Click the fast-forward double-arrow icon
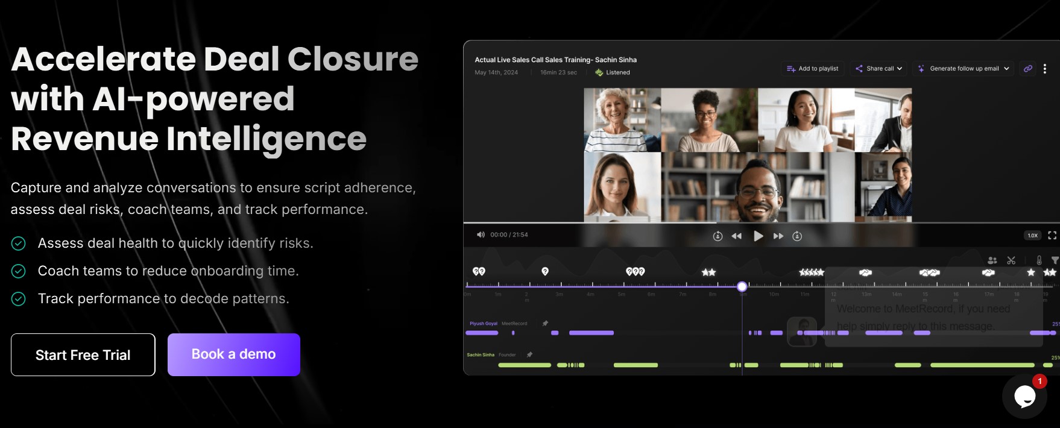This screenshot has width=1060, height=428. (778, 236)
